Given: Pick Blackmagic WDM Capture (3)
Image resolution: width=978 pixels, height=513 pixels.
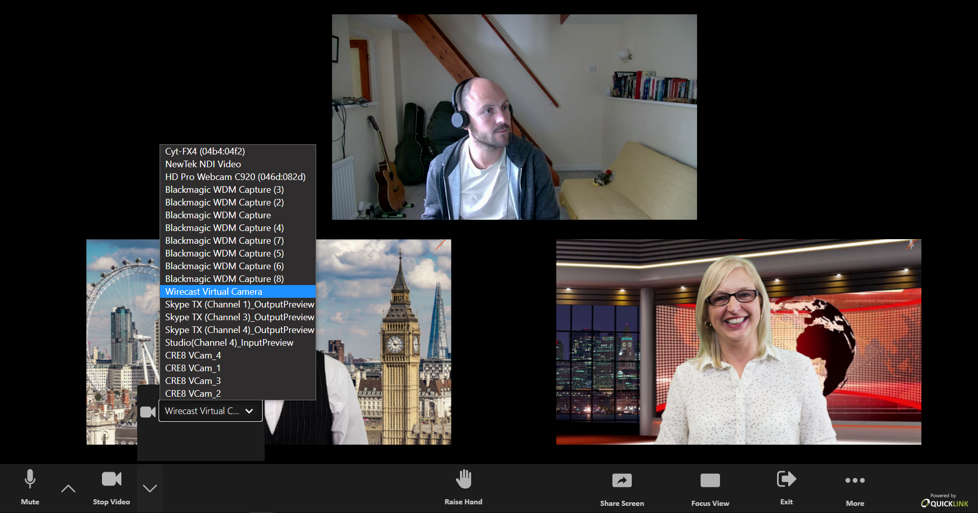Looking at the screenshot, I should (x=238, y=190).
